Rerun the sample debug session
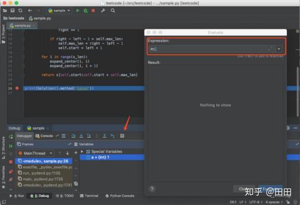Image resolution: width=300 pixels, height=205 pixels. pyautogui.click(x=11, y=137)
